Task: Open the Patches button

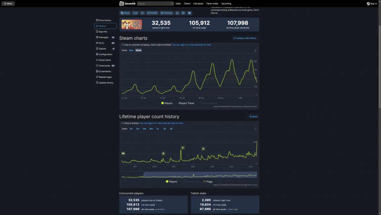Action: click(x=167, y=13)
